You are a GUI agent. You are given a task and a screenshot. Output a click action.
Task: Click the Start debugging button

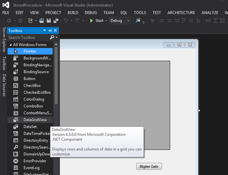(96, 21)
